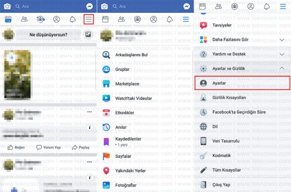Open News Feed tab in the left panel
This screenshot has width=291, height=192.
[8, 19]
